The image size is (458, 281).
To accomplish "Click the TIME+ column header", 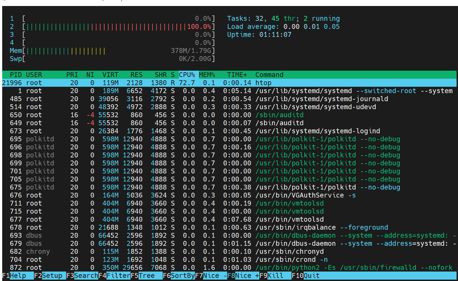I will (x=237, y=75).
